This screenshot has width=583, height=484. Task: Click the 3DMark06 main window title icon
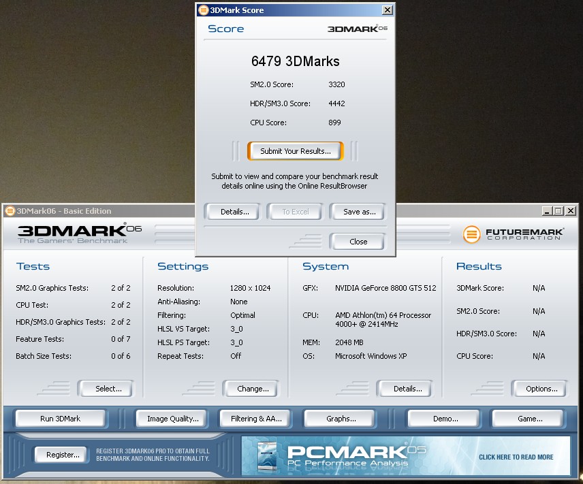[x=10, y=211]
